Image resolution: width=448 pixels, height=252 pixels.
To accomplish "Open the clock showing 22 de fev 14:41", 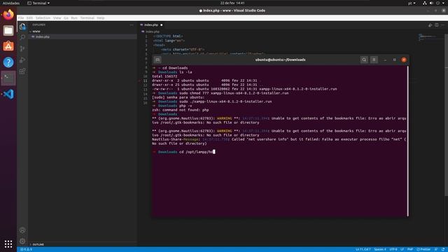I will 232,3.
